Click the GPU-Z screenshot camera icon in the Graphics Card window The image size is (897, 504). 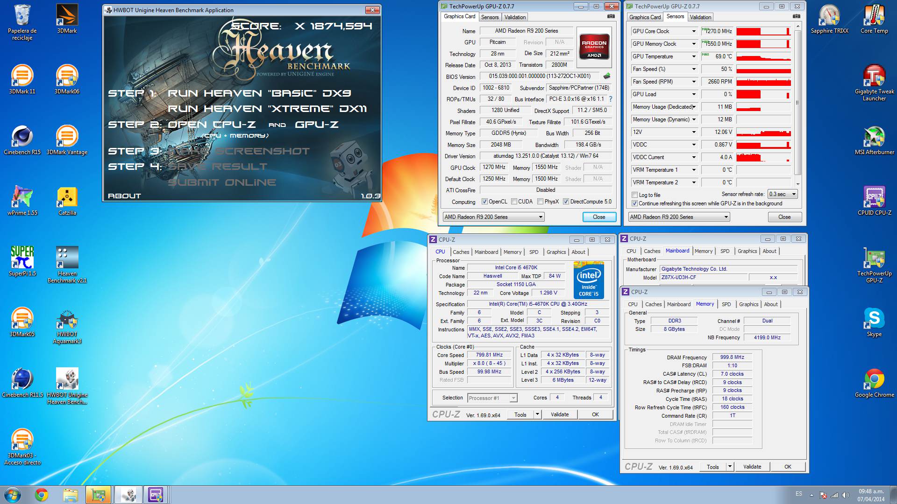point(611,16)
